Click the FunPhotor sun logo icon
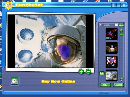This screenshot has width=130, height=97. tap(9, 5)
